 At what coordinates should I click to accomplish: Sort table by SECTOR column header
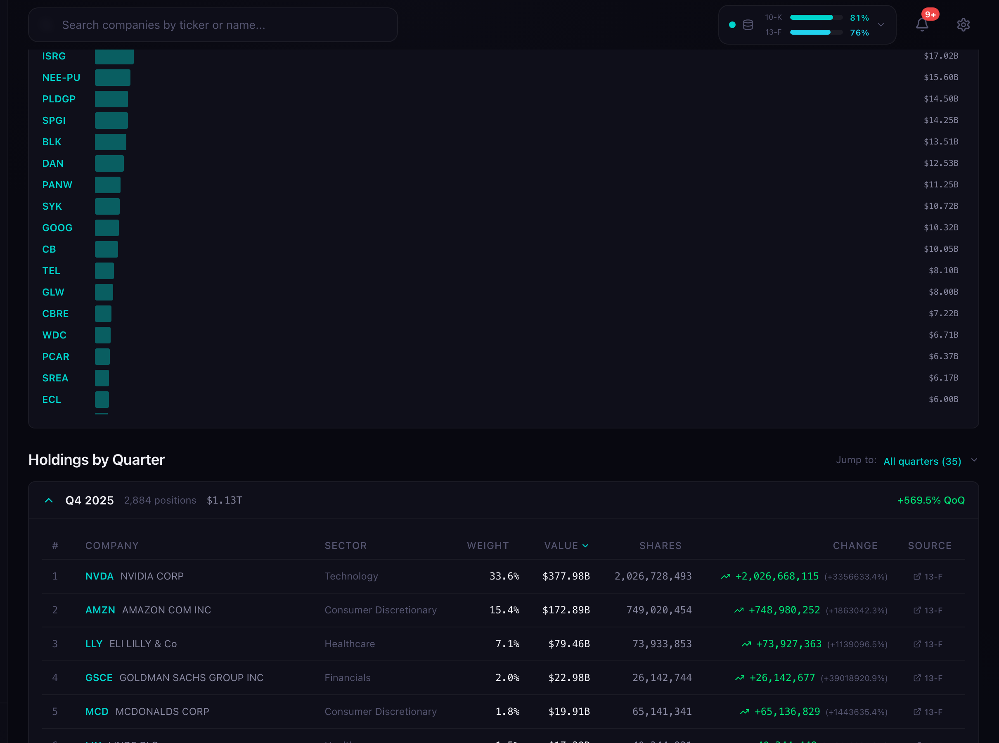click(346, 545)
